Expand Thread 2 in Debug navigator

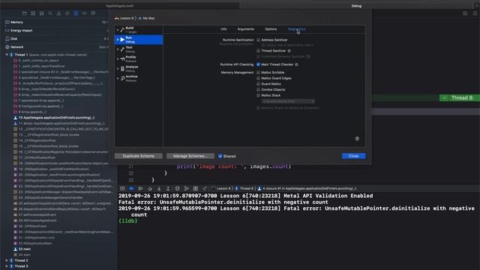7,260
